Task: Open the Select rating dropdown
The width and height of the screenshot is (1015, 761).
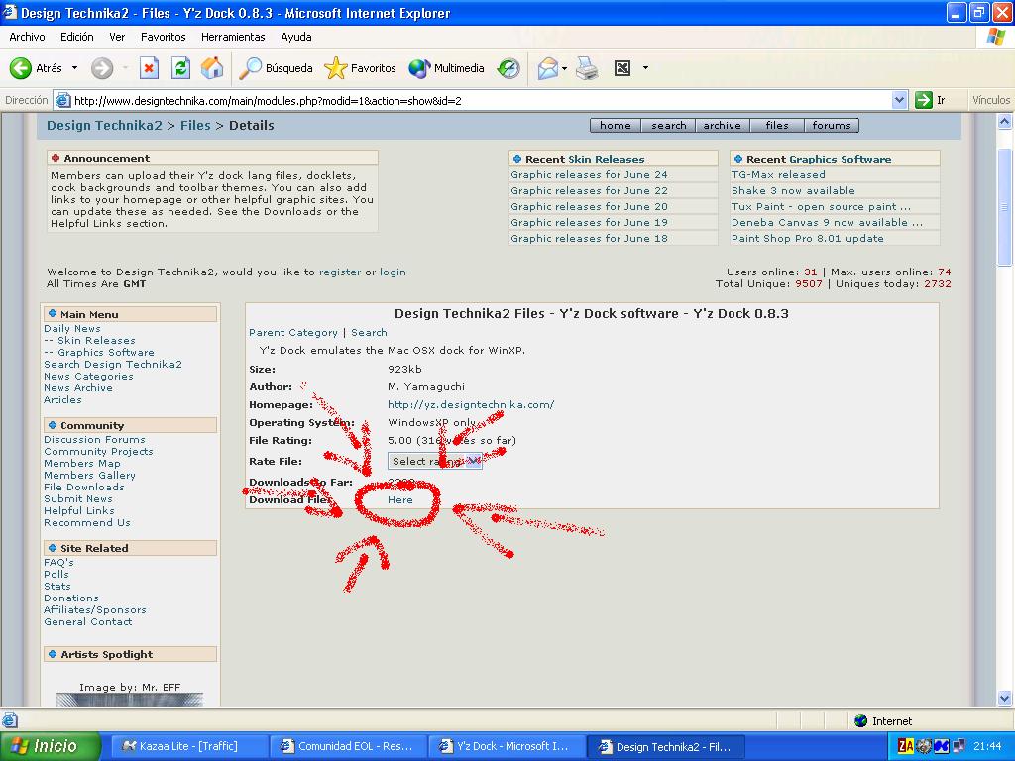Action: [435, 461]
